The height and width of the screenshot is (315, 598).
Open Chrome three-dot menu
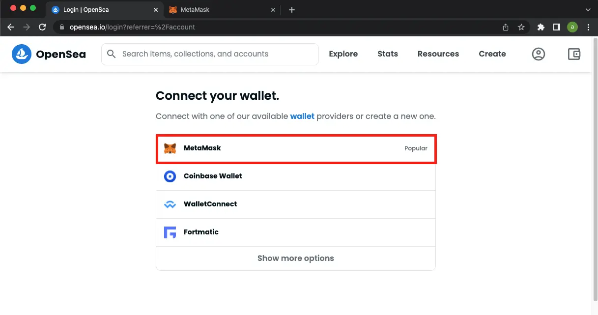pyautogui.click(x=588, y=27)
